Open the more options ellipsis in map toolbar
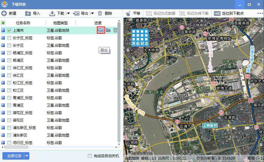 tap(260, 13)
